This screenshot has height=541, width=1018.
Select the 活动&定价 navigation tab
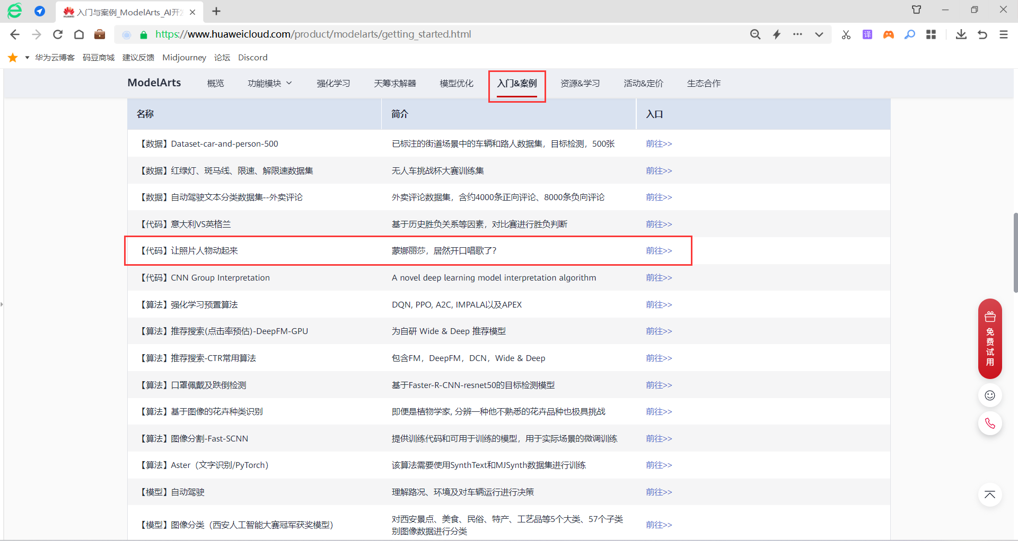pos(643,83)
